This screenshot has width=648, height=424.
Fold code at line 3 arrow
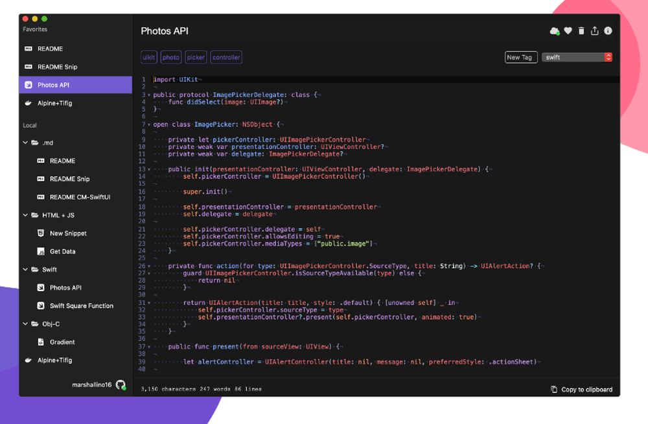click(149, 95)
